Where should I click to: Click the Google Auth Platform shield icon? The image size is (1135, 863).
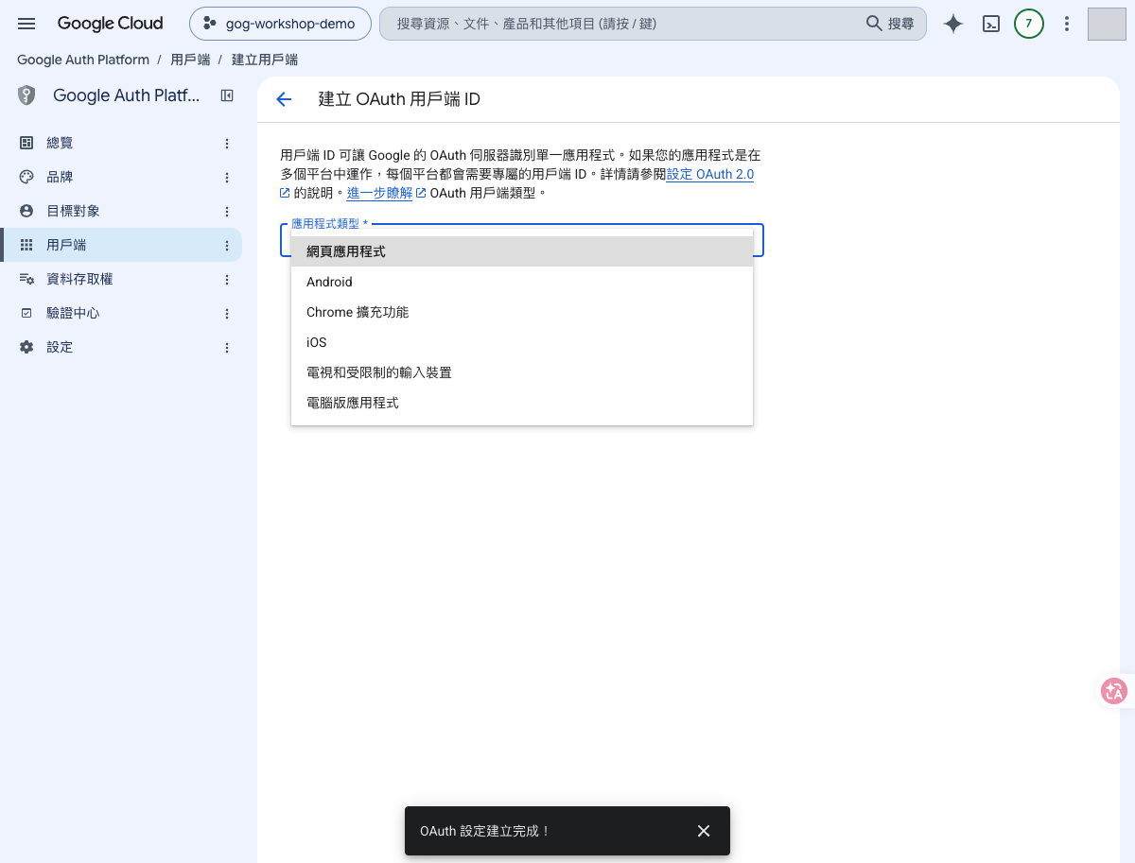26,95
